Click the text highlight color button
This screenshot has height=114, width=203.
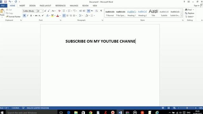pos(52,16)
